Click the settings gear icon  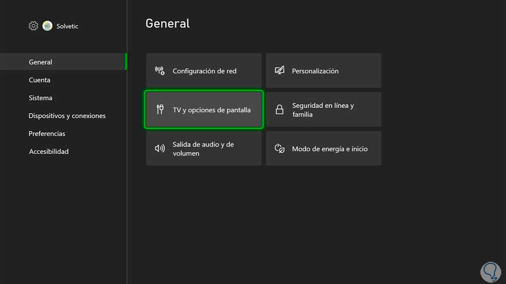point(33,26)
